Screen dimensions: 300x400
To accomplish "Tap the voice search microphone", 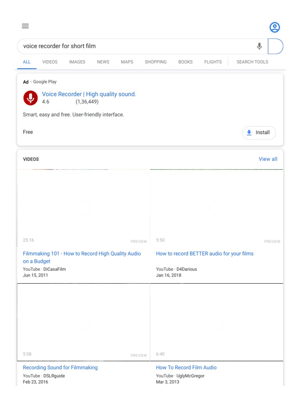I will click(259, 46).
